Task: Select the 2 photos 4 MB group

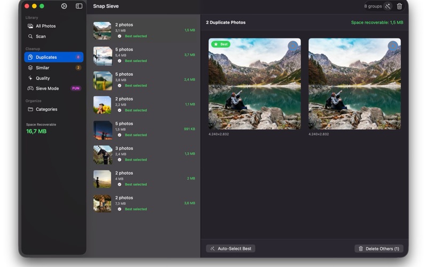Action: (x=144, y=179)
